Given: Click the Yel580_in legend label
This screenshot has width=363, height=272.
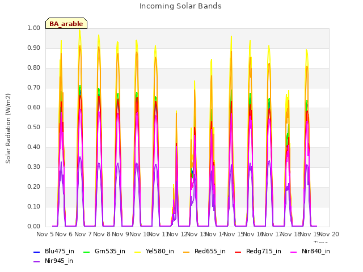Looking at the screenshot, I should 160,251.
